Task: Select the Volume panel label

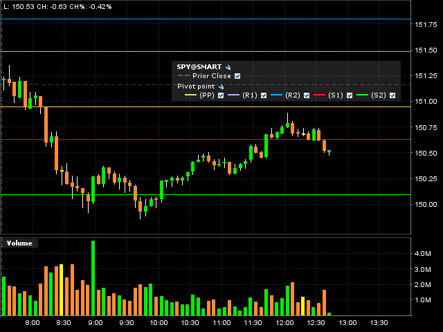Action: click(19, 243)
